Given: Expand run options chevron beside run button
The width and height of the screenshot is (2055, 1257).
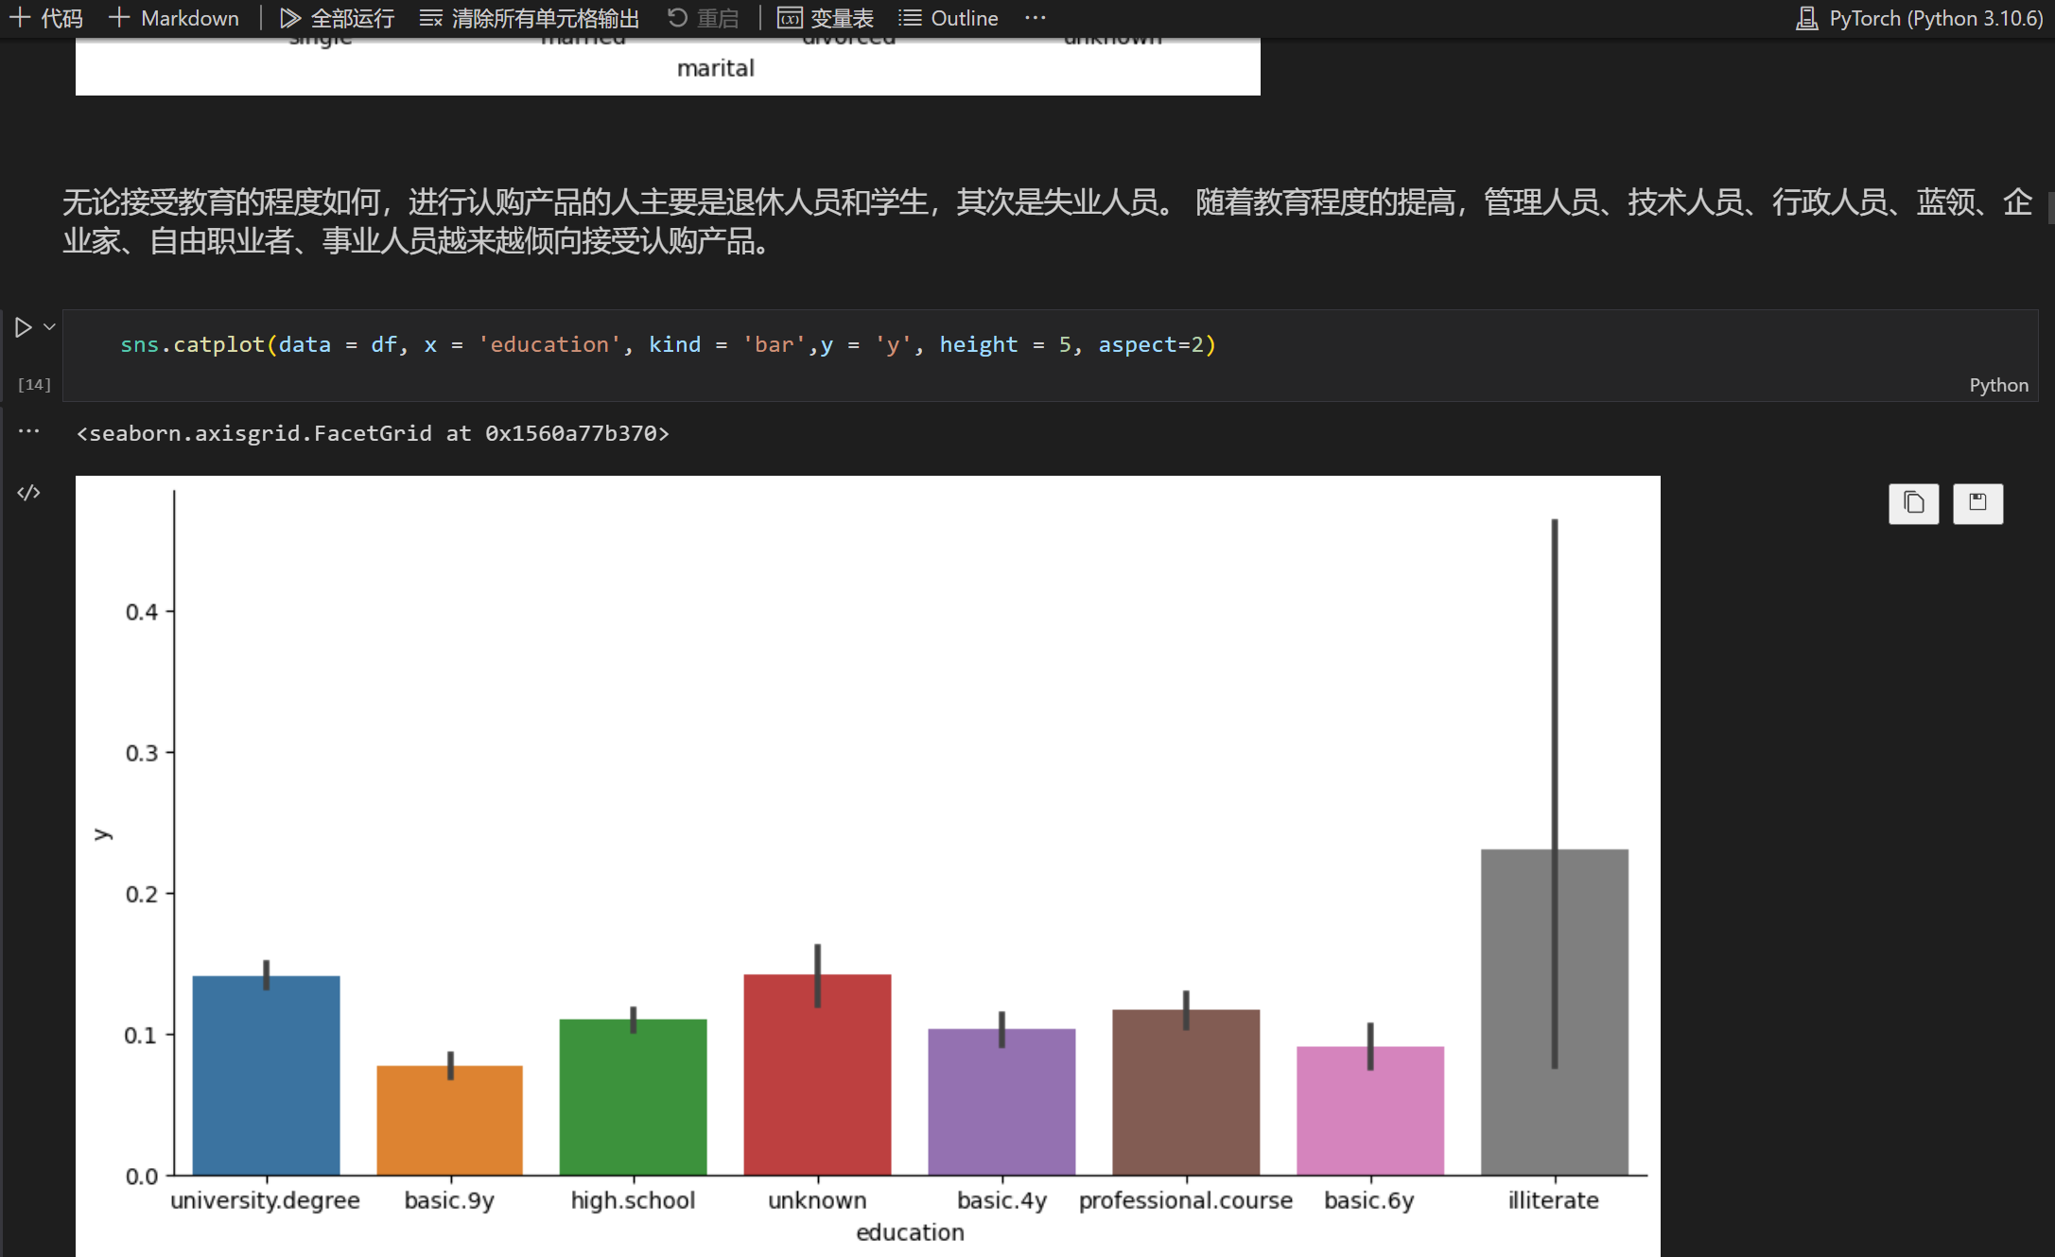Looking at the screenshot, I should tap(50, 327).
